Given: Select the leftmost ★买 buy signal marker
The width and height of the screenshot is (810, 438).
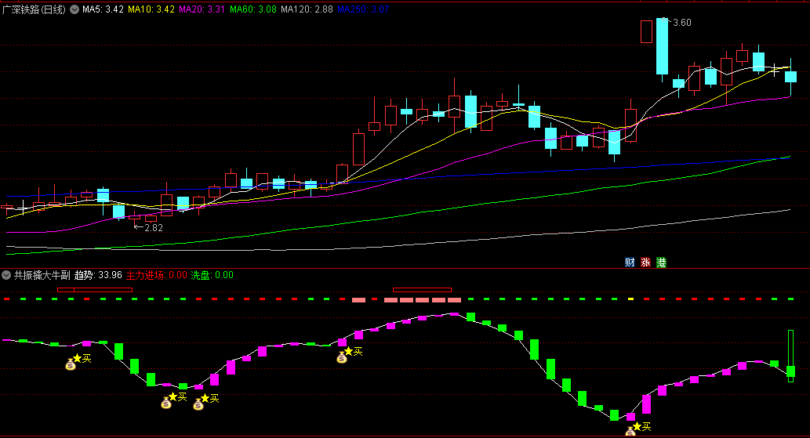Looking at the screenshot, I should point(82,358).
